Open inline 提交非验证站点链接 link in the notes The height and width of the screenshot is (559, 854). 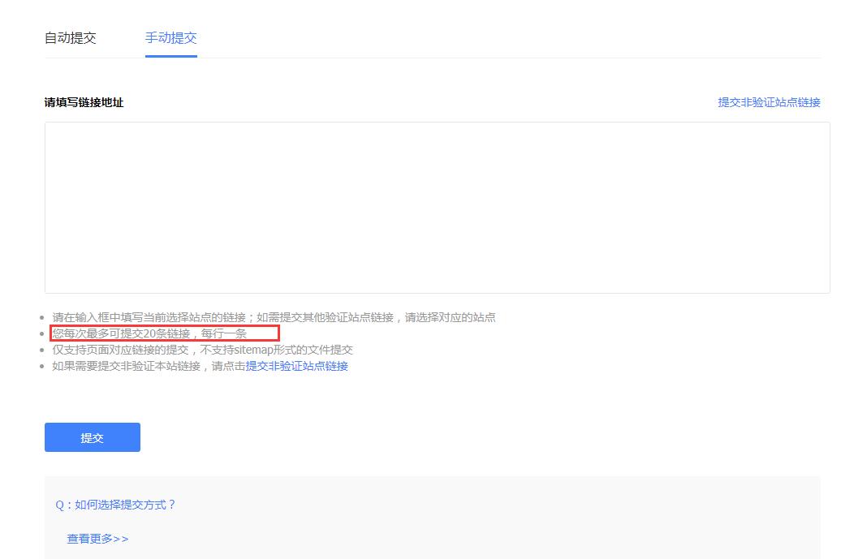tap(296, 366)
